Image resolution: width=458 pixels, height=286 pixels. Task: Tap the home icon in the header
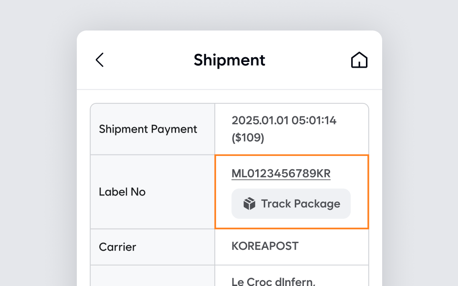pyautogui.click(x=359, y=60)
